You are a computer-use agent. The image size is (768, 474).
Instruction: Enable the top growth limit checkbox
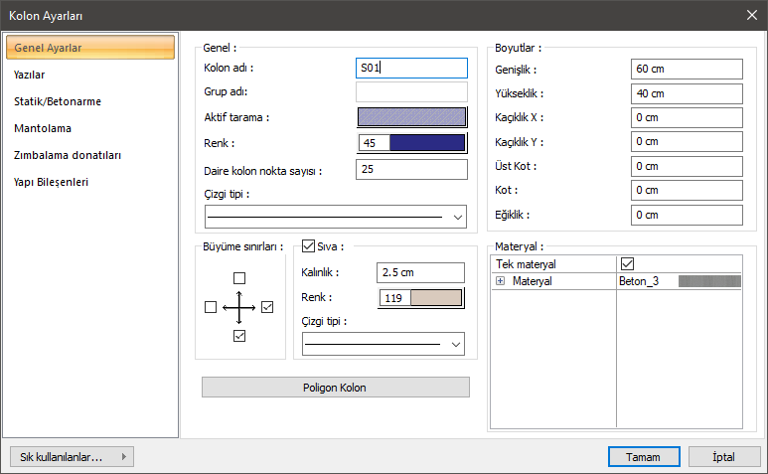tap(238, 278)
